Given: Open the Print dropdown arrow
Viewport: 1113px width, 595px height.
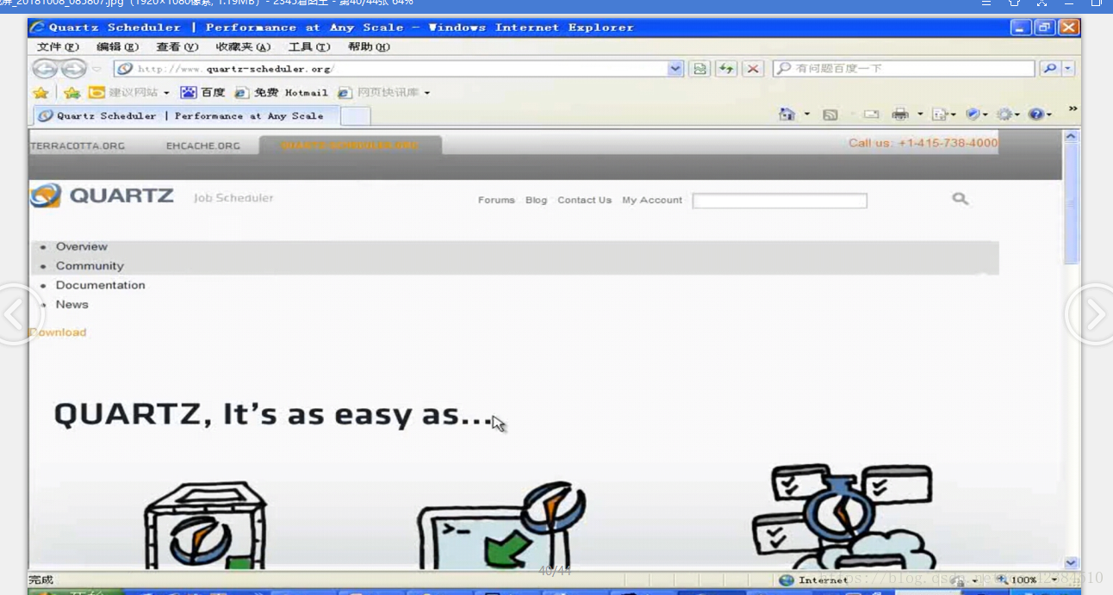Looking at the screenshot, I should point(920,115).
